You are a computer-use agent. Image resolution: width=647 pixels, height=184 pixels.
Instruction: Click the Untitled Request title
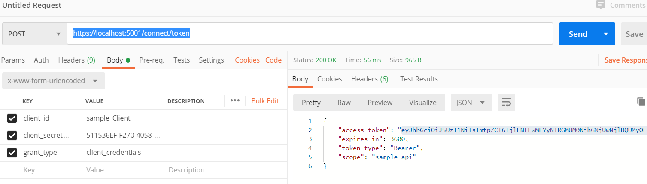tap(32, 5)
